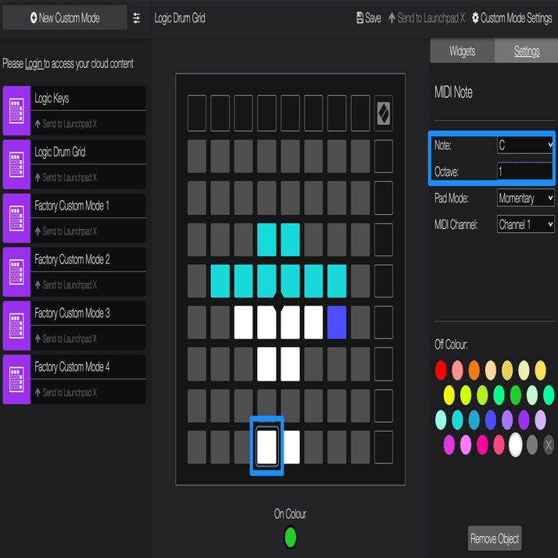Click the green On Colour swatch
The width and height of the screenshot is (558, 558).
[x=291, y=538]
